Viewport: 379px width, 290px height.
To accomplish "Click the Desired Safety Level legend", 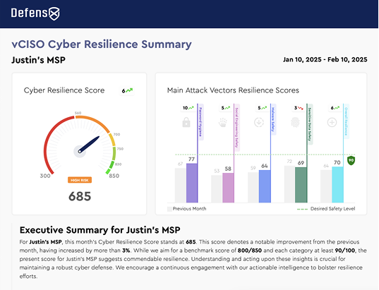I will (x=326, y=209).
